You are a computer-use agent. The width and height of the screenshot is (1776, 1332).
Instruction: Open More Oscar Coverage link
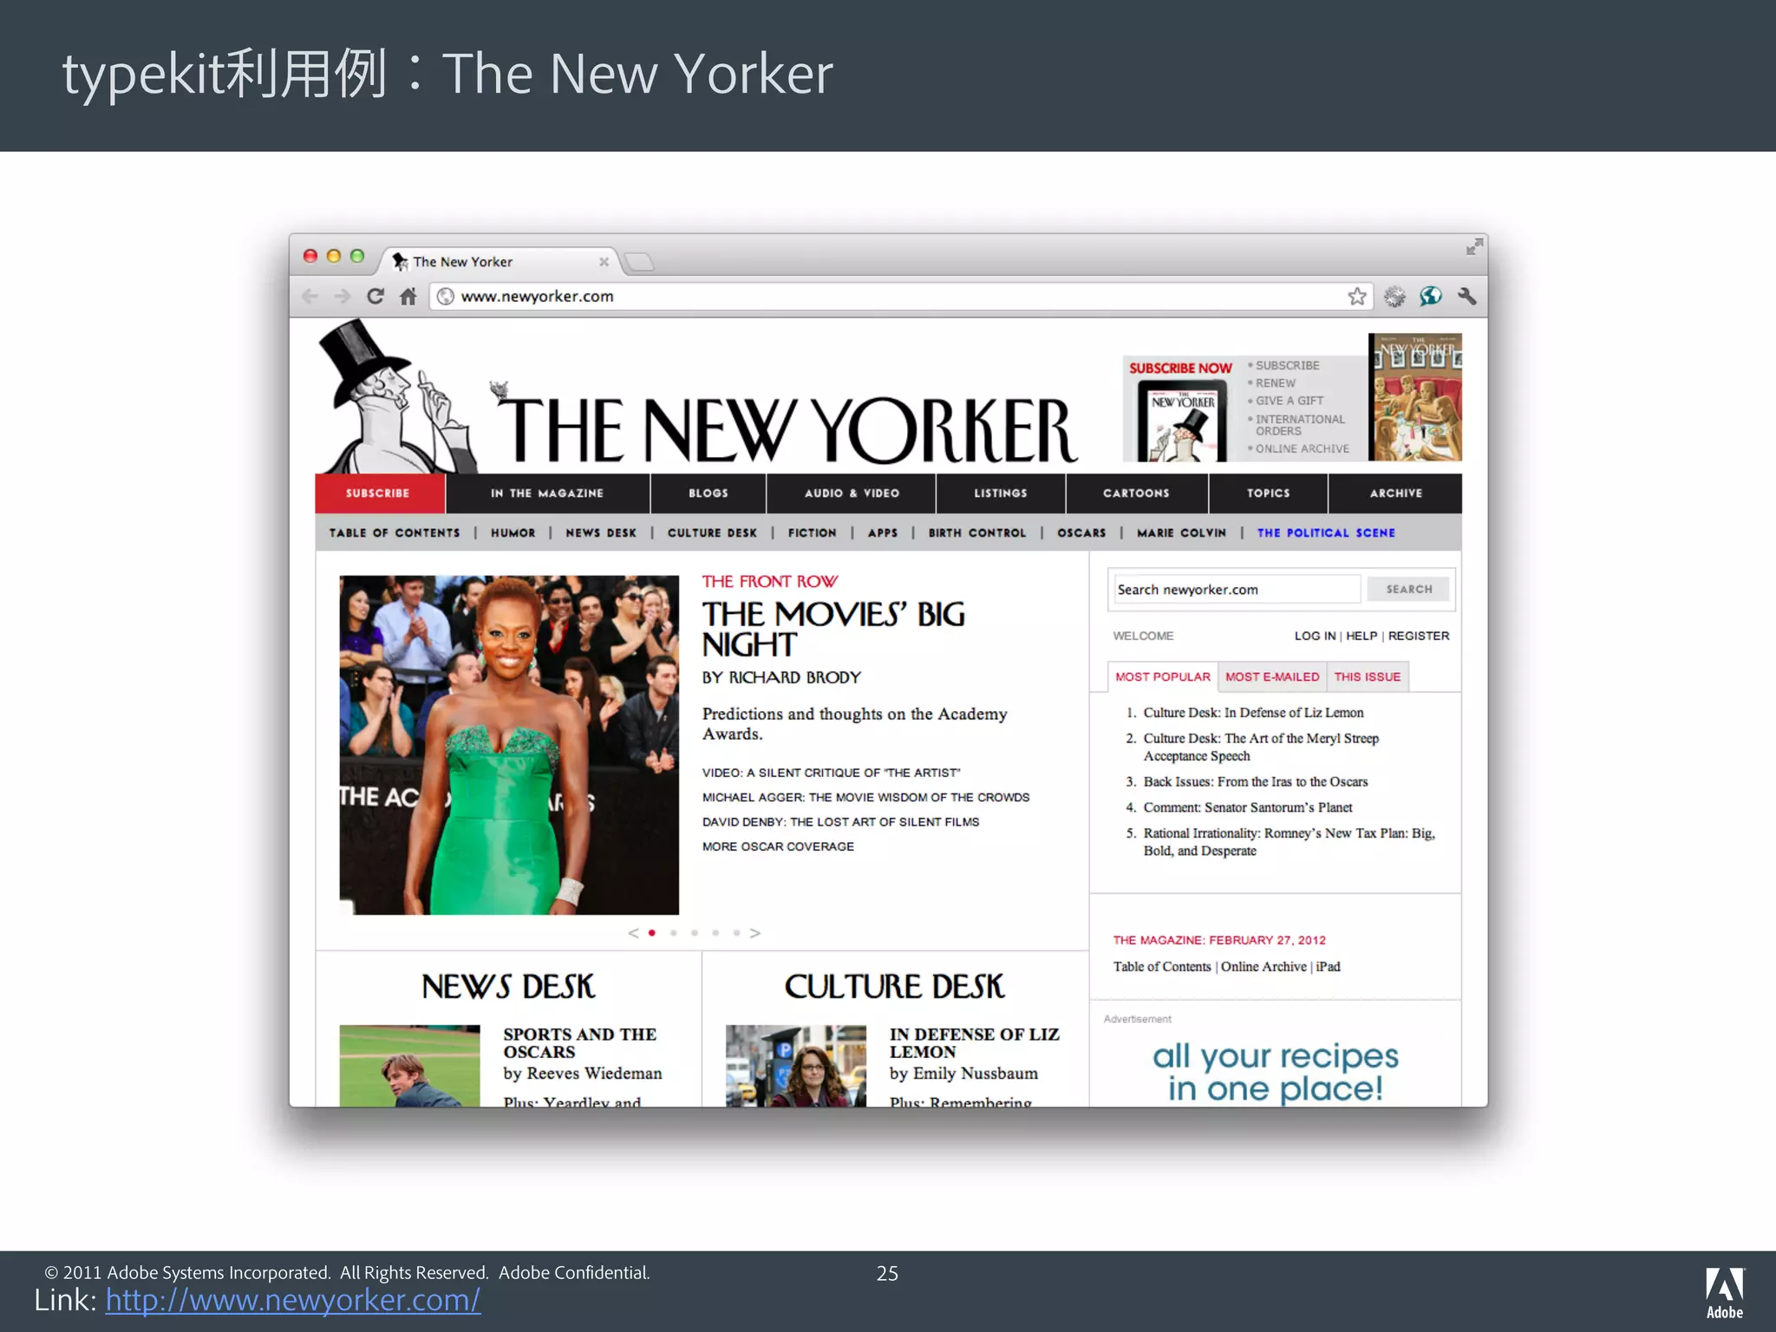click(x=778, y=846)
